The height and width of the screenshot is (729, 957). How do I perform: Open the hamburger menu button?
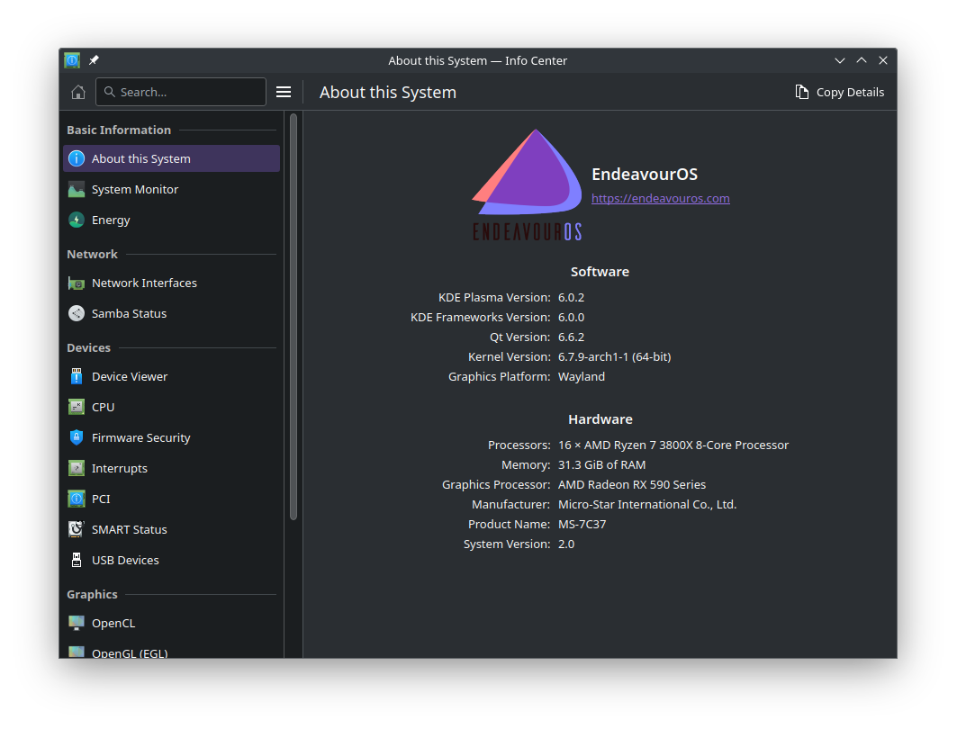284,92
